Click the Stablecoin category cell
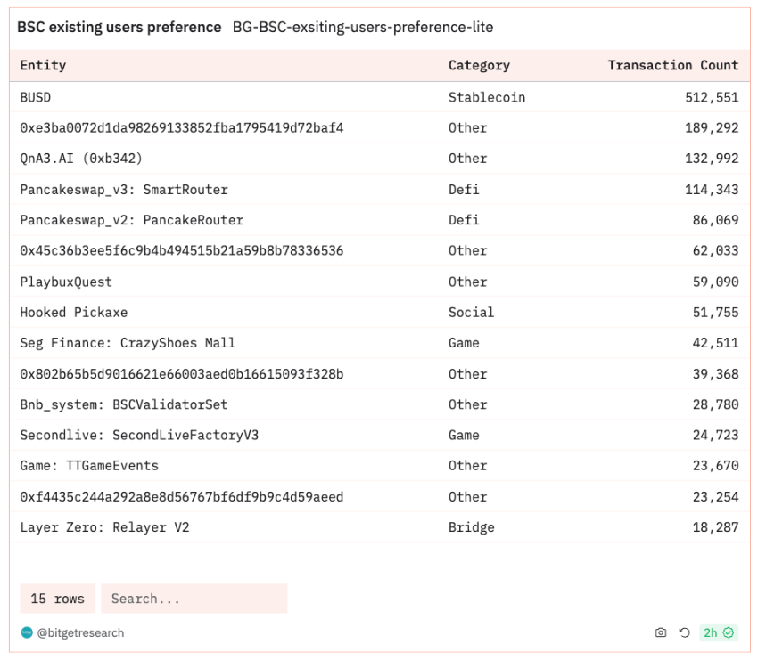The height and width of the screenshot is (661, 758). coord(486,97)
